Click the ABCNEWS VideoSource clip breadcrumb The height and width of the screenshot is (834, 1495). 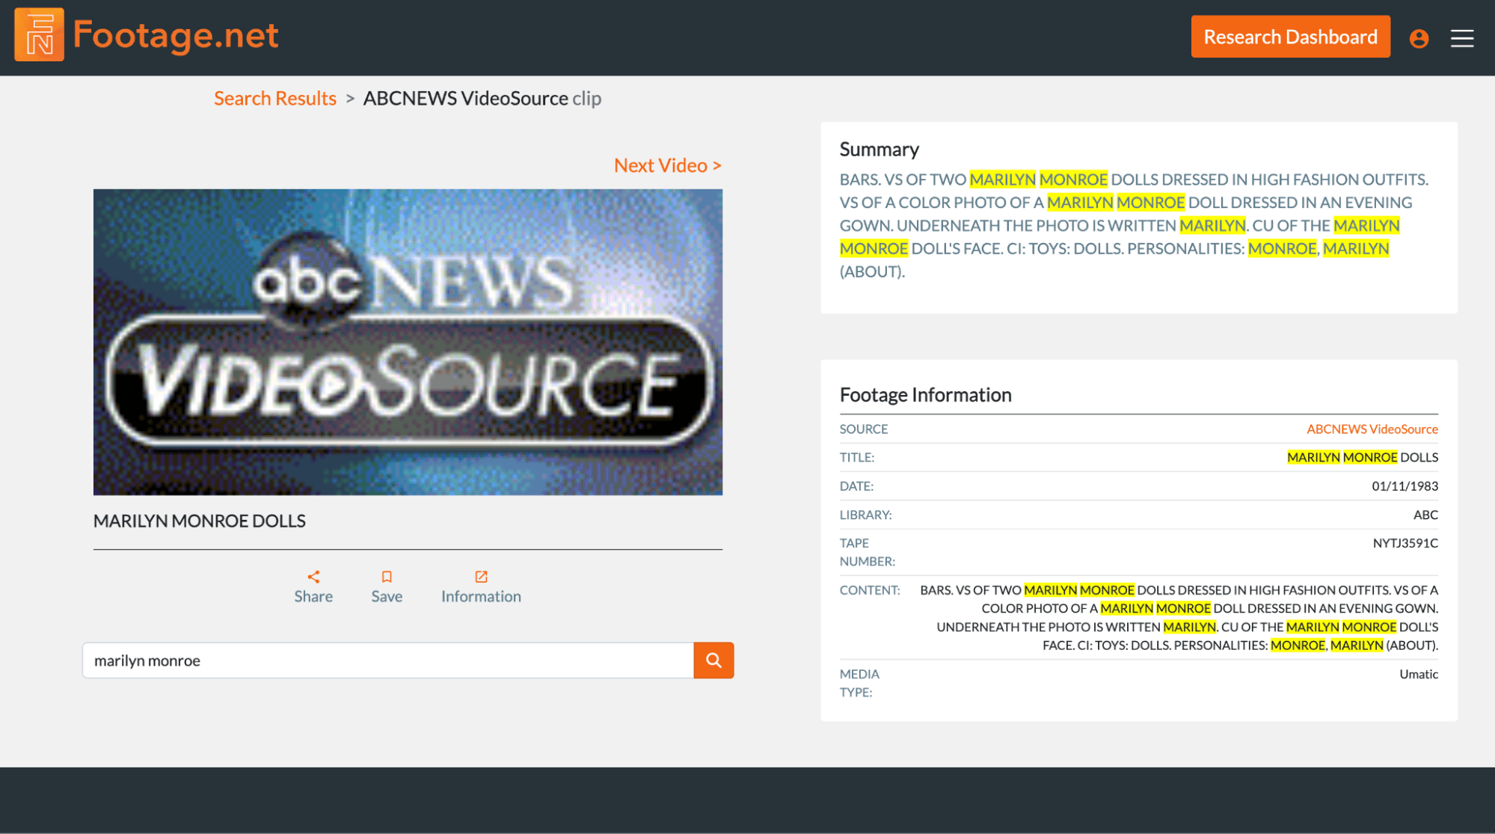pos(482,98)
